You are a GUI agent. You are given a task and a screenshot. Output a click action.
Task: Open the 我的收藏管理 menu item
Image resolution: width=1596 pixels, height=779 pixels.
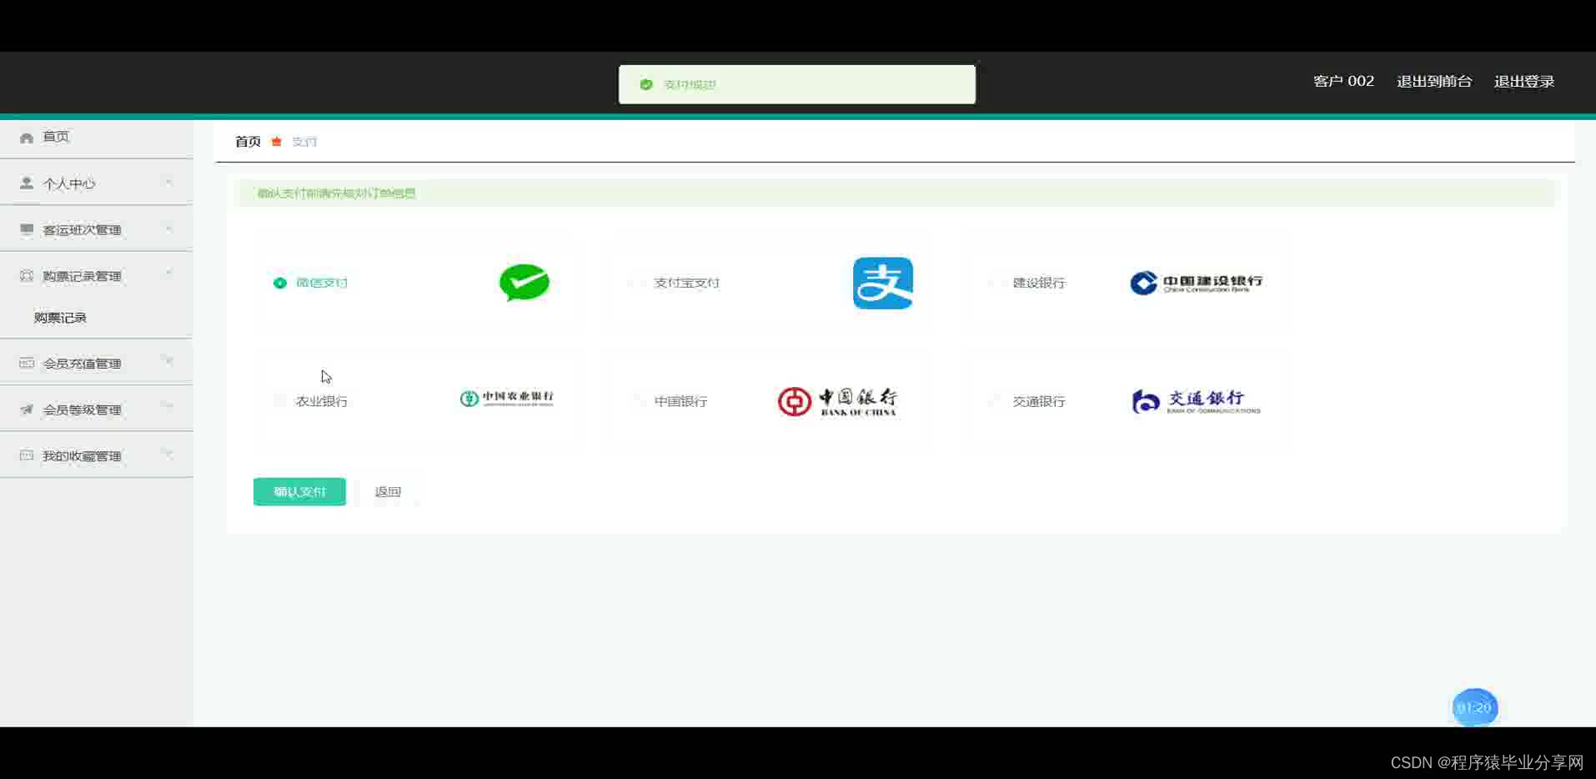click(97, 455)
